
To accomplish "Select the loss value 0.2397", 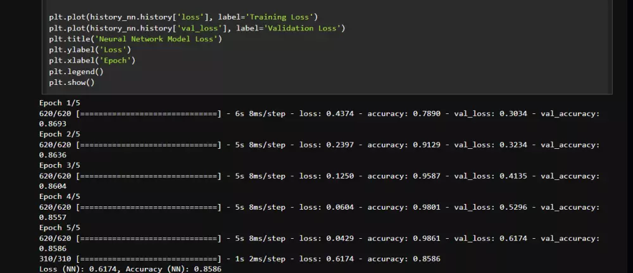I will 340,144.
